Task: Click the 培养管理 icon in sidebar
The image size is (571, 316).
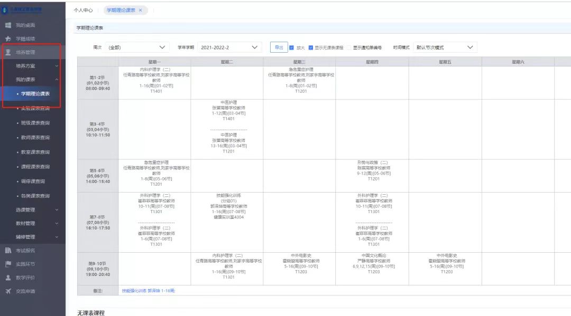Action: point(8,52)
